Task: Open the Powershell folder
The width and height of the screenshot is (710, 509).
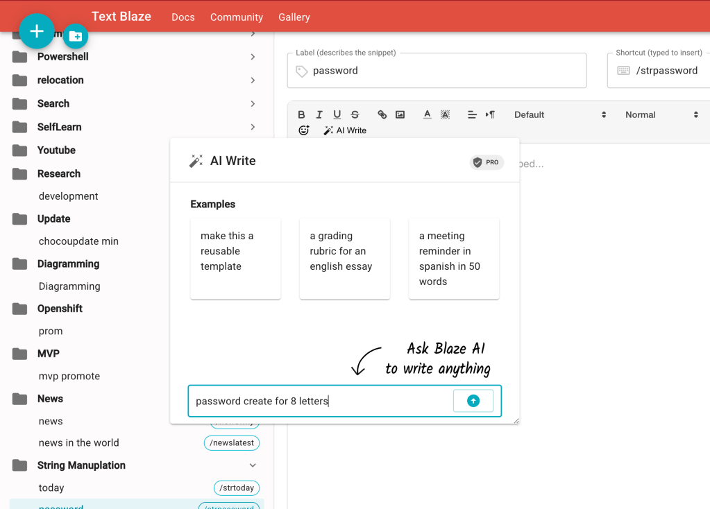Action: pyautogui.click(x=63, y=57)
